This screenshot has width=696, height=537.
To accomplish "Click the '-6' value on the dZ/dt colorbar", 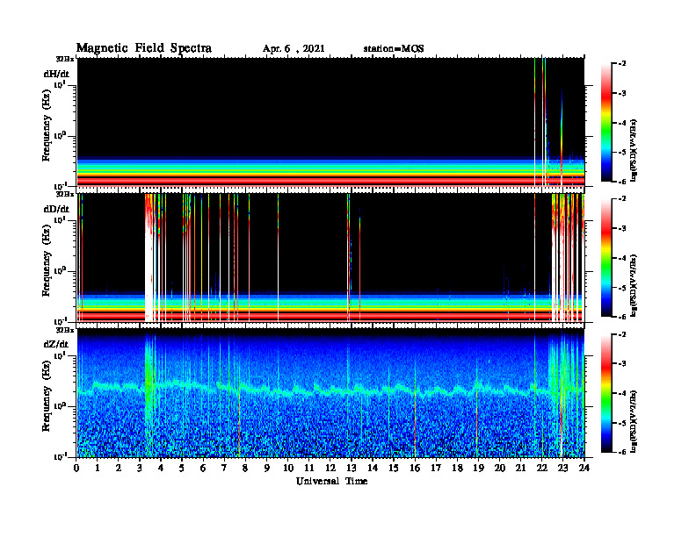I will point(622,452).
